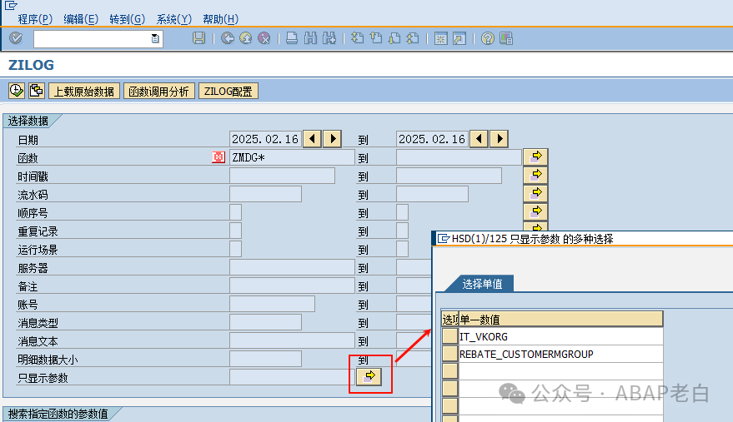Screen dimensions: 733x422
Task: Click the command input field in toolbar
Action: tap(98, 39)
